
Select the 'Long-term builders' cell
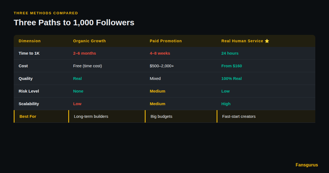(91, 116)
